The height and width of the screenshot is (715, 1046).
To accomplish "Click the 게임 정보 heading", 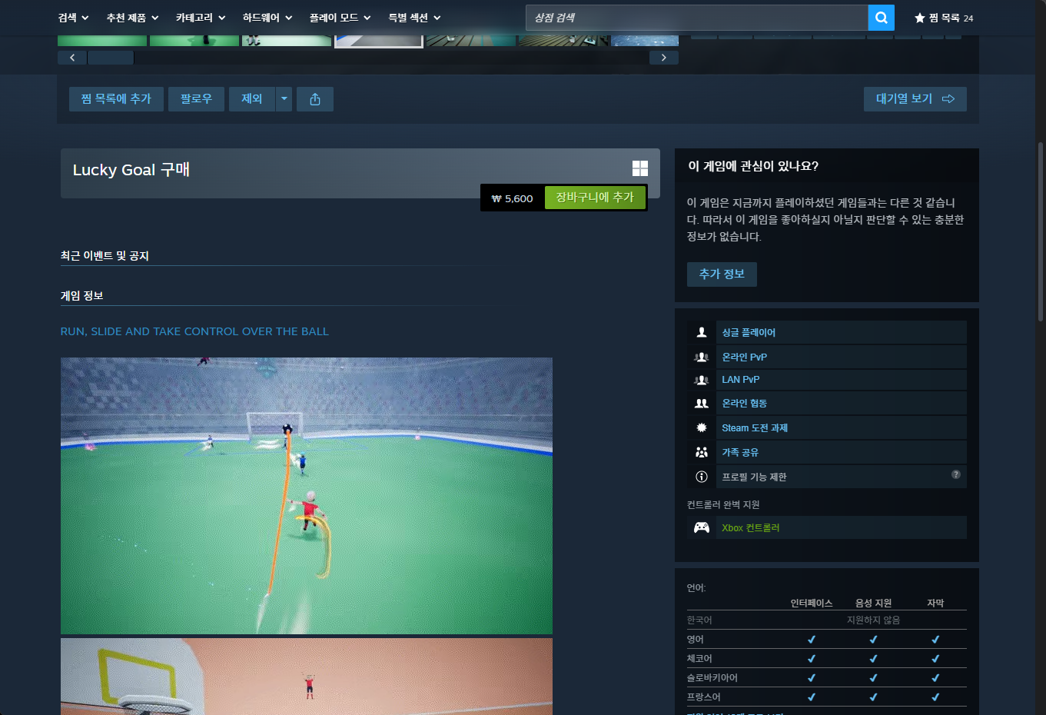I will coord(82,296).
